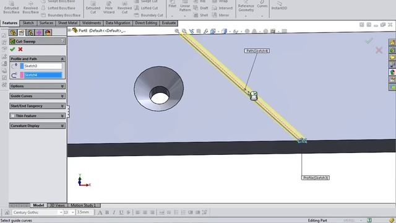The image size is (396, 223).
Task: Click graphics area green OK corner checkmark
Action: [x=369, y=41]
